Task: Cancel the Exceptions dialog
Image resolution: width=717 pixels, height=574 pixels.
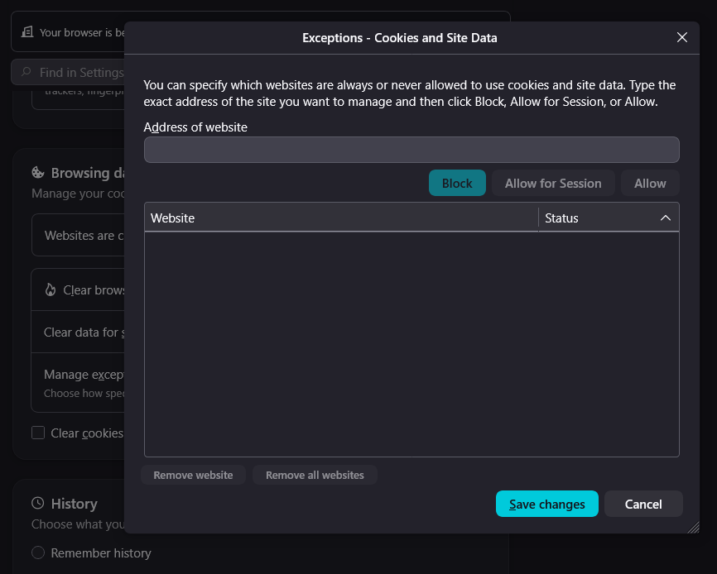Action: 643,505
